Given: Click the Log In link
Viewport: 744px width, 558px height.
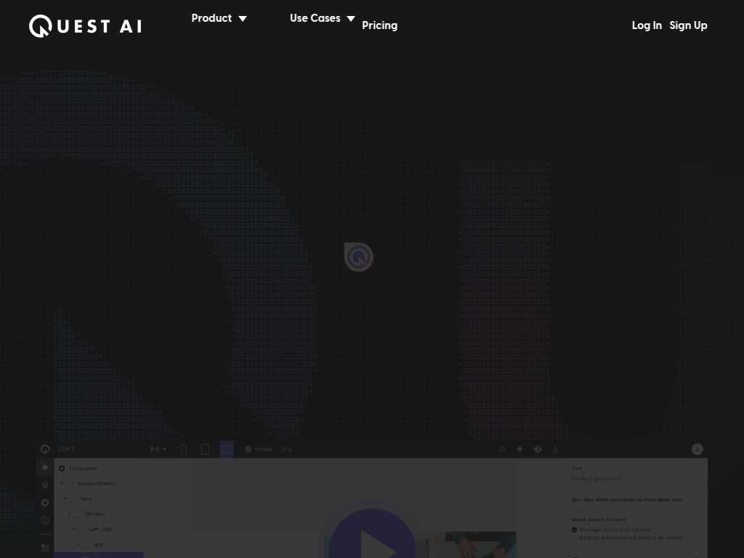Looking at the screenshot, I should coord(646,25).
